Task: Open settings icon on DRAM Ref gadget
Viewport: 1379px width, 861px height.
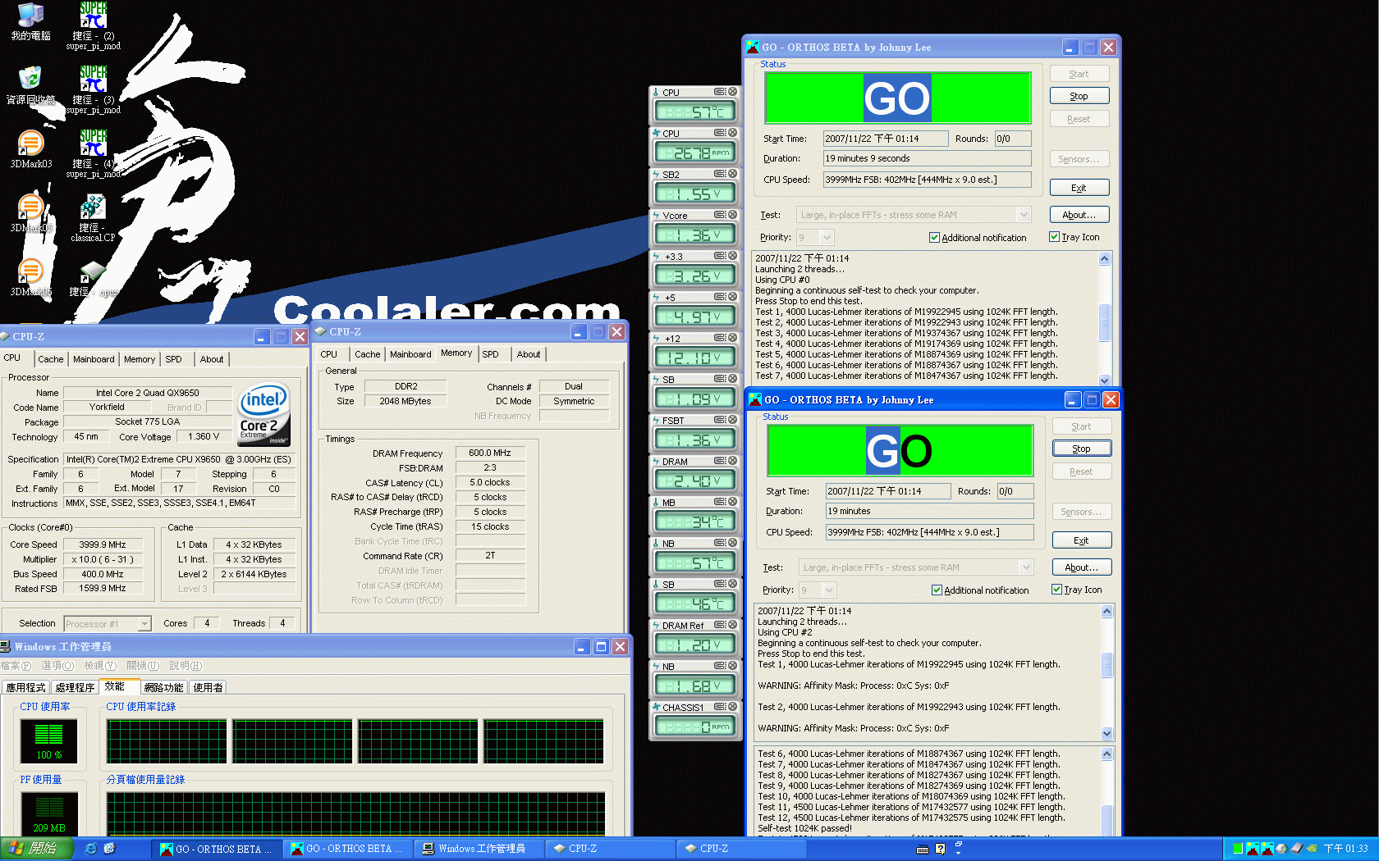Action: coord(719,625)
